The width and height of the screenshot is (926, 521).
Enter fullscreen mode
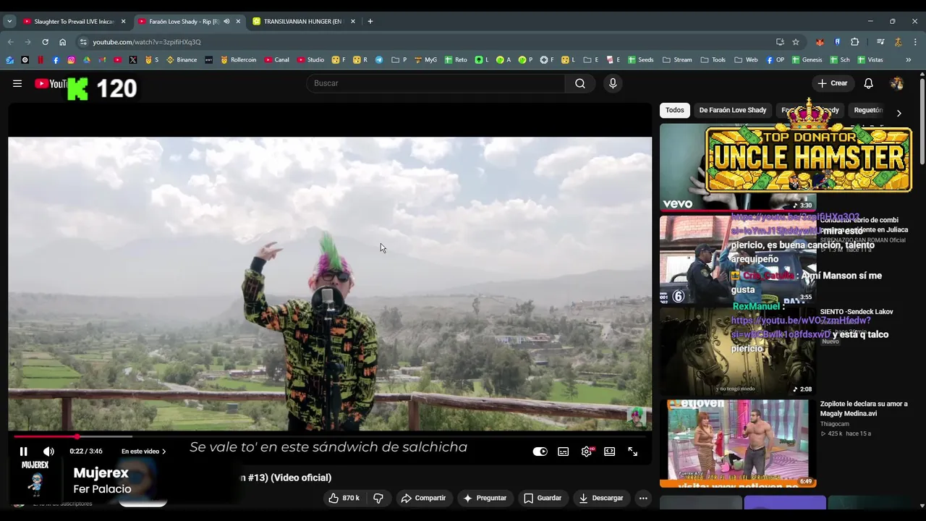[633, 452]
